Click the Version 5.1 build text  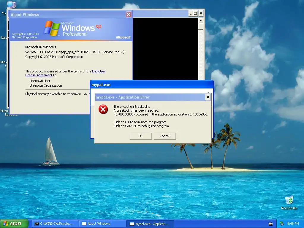coord(75,52)
